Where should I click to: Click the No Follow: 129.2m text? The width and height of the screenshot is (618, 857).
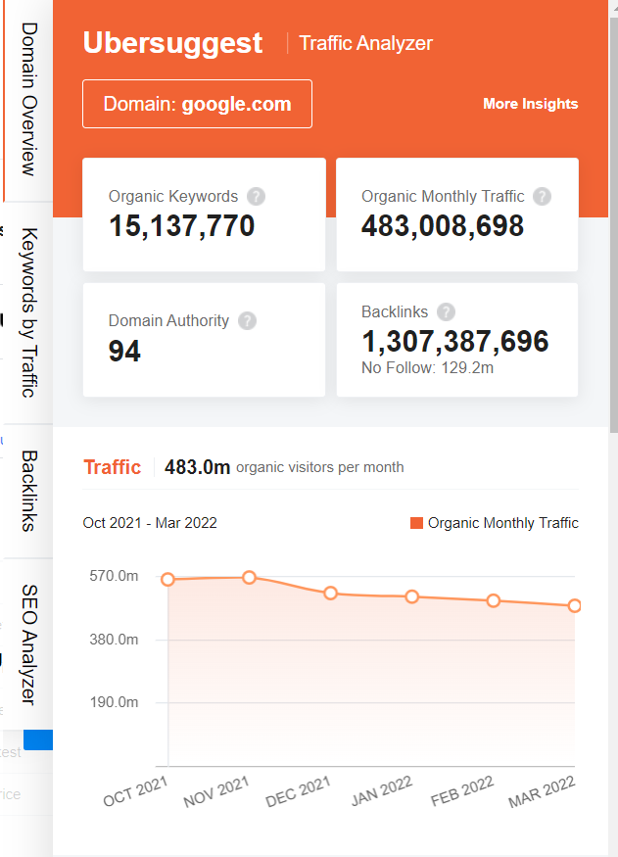(x=427, y=368)
